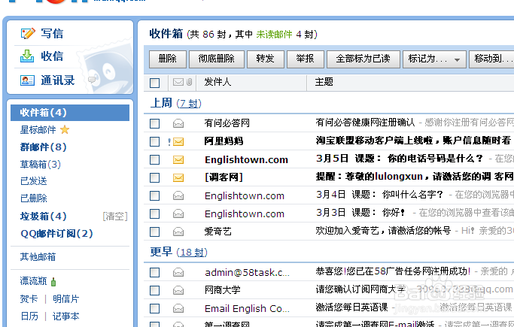Screen dimensions: 514x327
Task: Click the 彻底删除 button
Action: click(216, 59)
